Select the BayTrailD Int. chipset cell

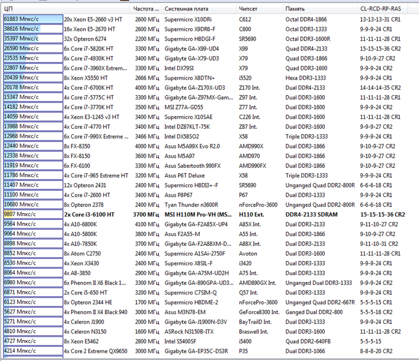255,322
